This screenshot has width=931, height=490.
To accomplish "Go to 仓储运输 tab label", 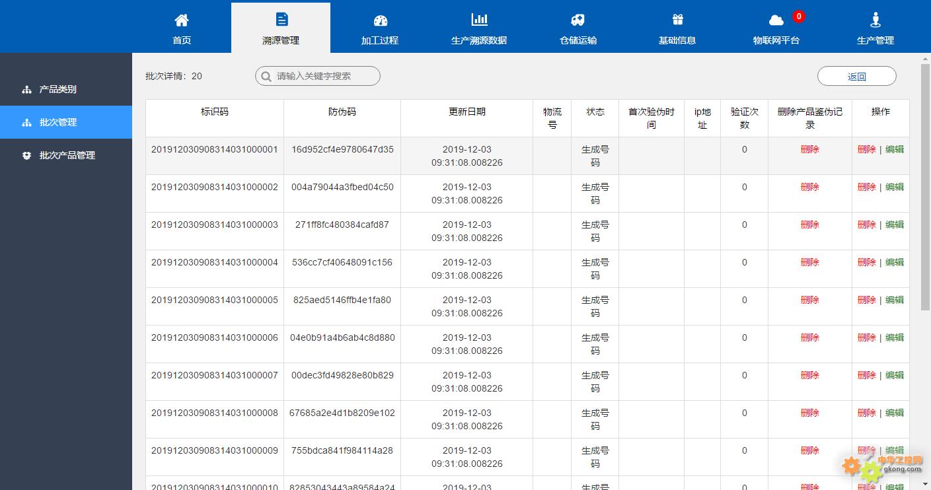I will (x=578, y=40).
